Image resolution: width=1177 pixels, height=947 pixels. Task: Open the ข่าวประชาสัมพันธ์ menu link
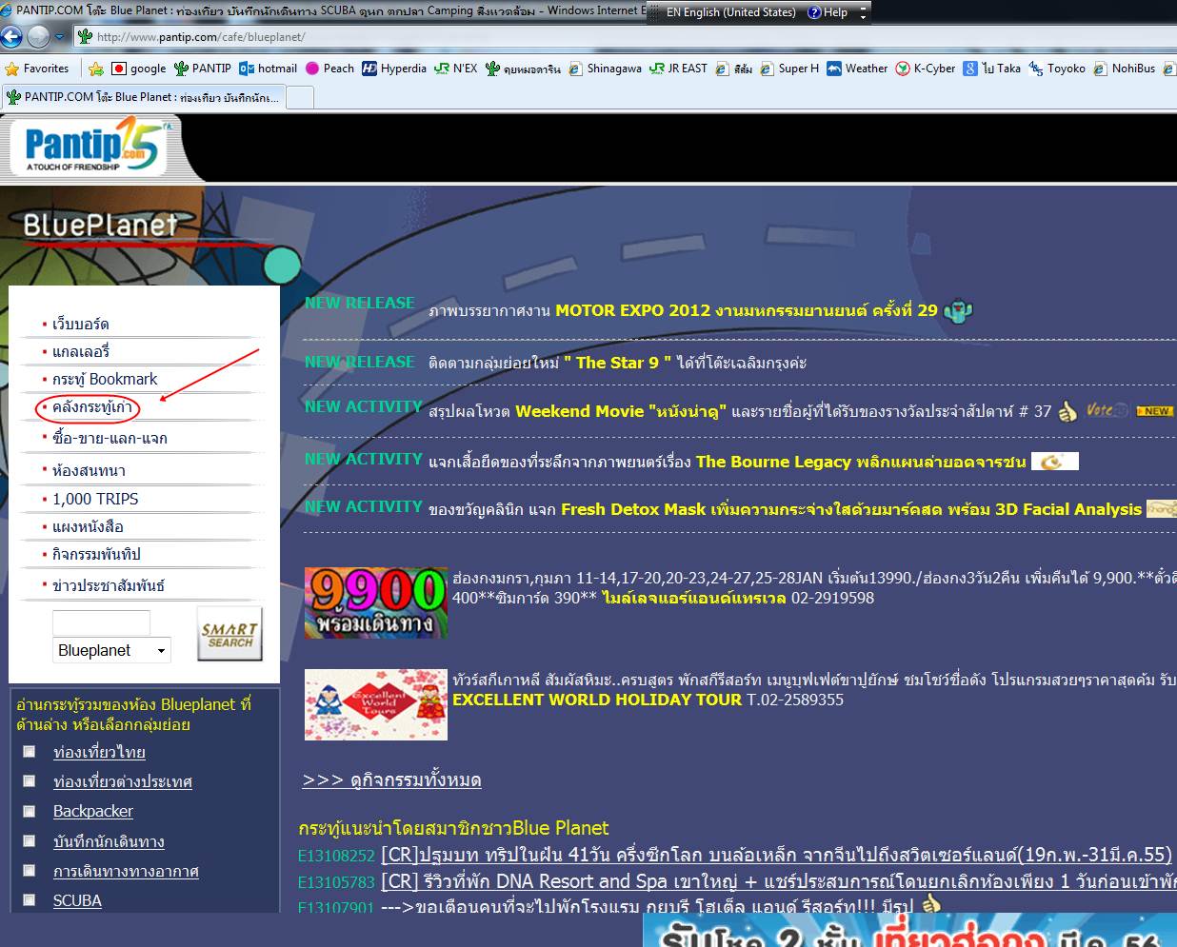[x=108, y=585]
